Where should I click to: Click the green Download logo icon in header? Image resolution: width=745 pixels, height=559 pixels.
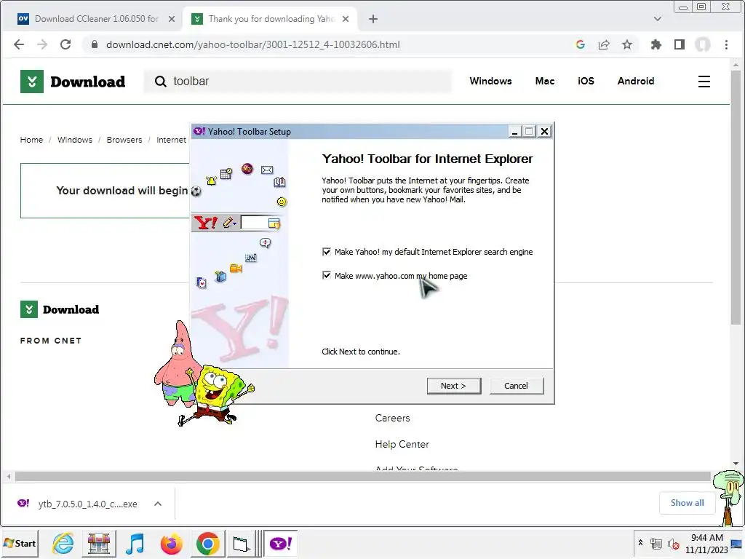tap(32, 82)
